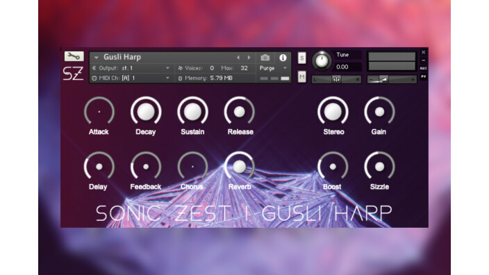
Task: Click the Voices note icon
Action: click(x=180, y=68)
